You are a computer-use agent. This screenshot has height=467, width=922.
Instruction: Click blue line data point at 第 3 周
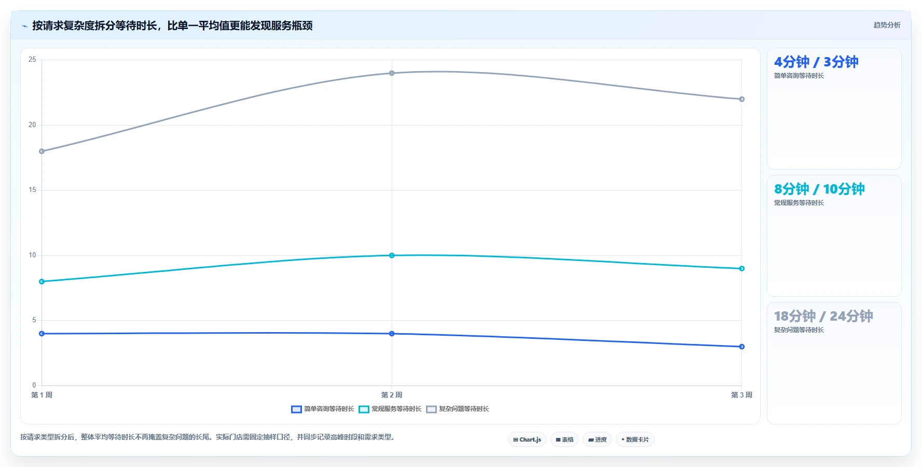pyautogui.click(x=741, y=347)
